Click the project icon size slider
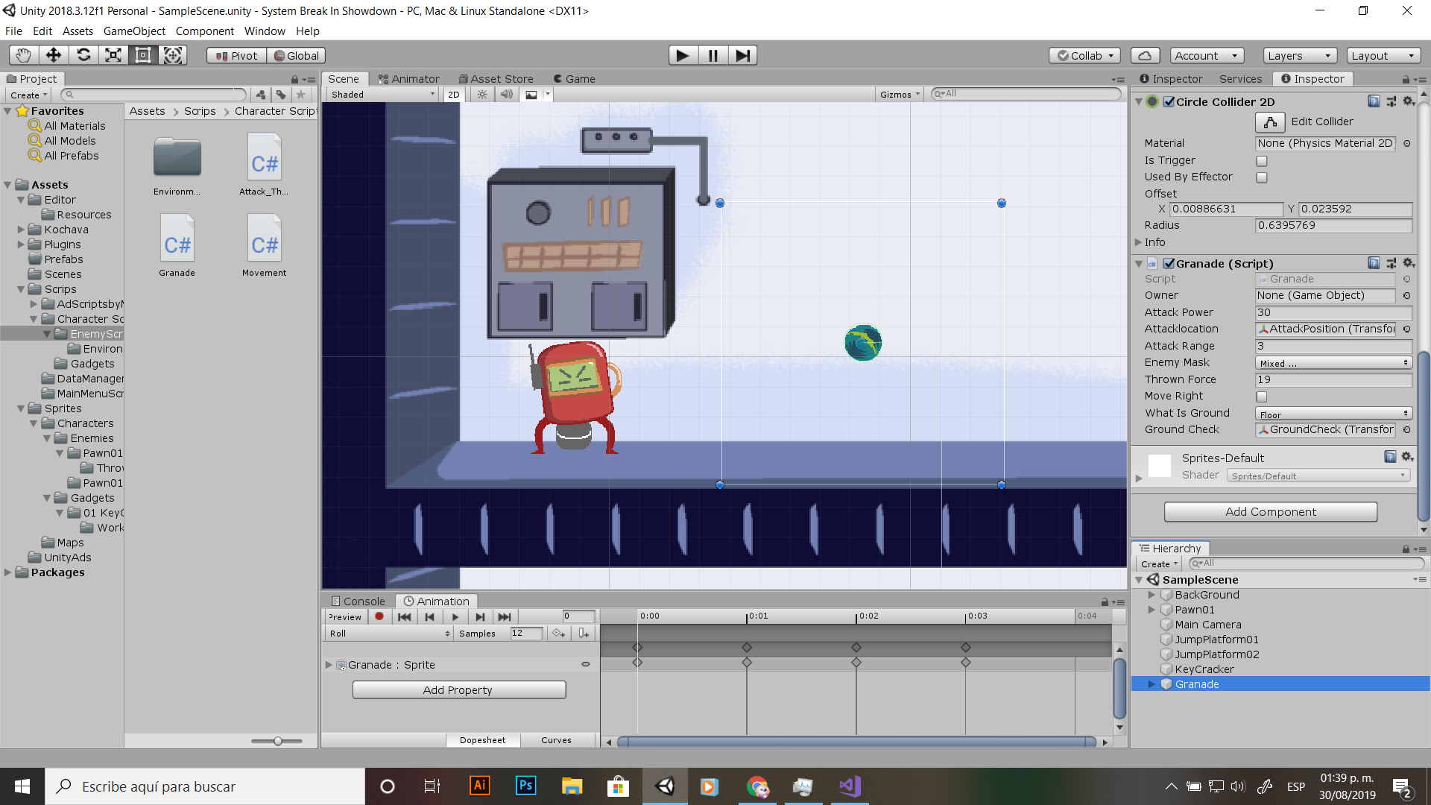The height and width of the screenshot is (805, 1431). point(277,741)
